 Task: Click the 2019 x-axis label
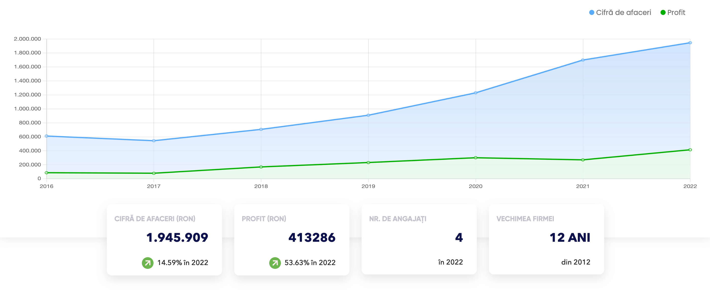(x=368, y=186)
